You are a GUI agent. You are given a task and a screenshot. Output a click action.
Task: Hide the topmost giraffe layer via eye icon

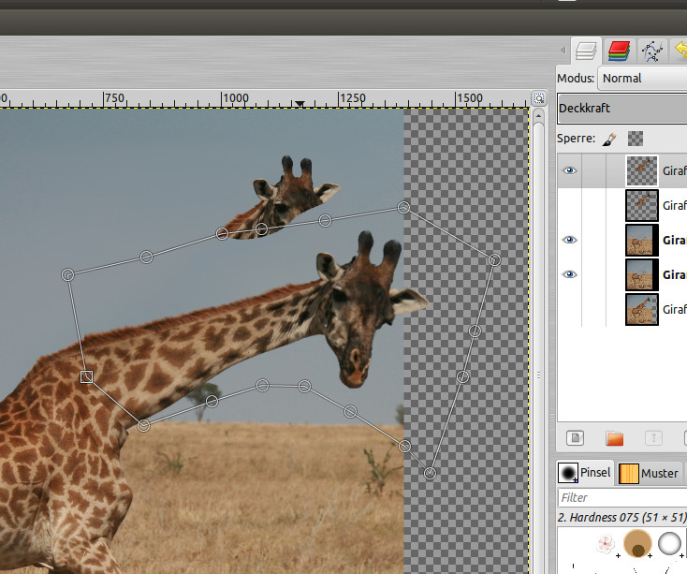click(x=569, y=171)
